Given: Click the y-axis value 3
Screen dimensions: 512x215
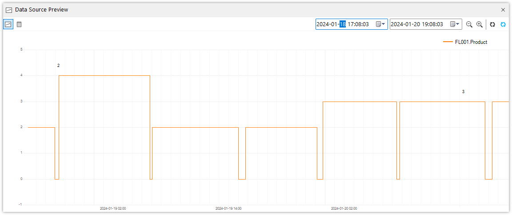Looking at the screenshot, I should [x=21, y=102].
